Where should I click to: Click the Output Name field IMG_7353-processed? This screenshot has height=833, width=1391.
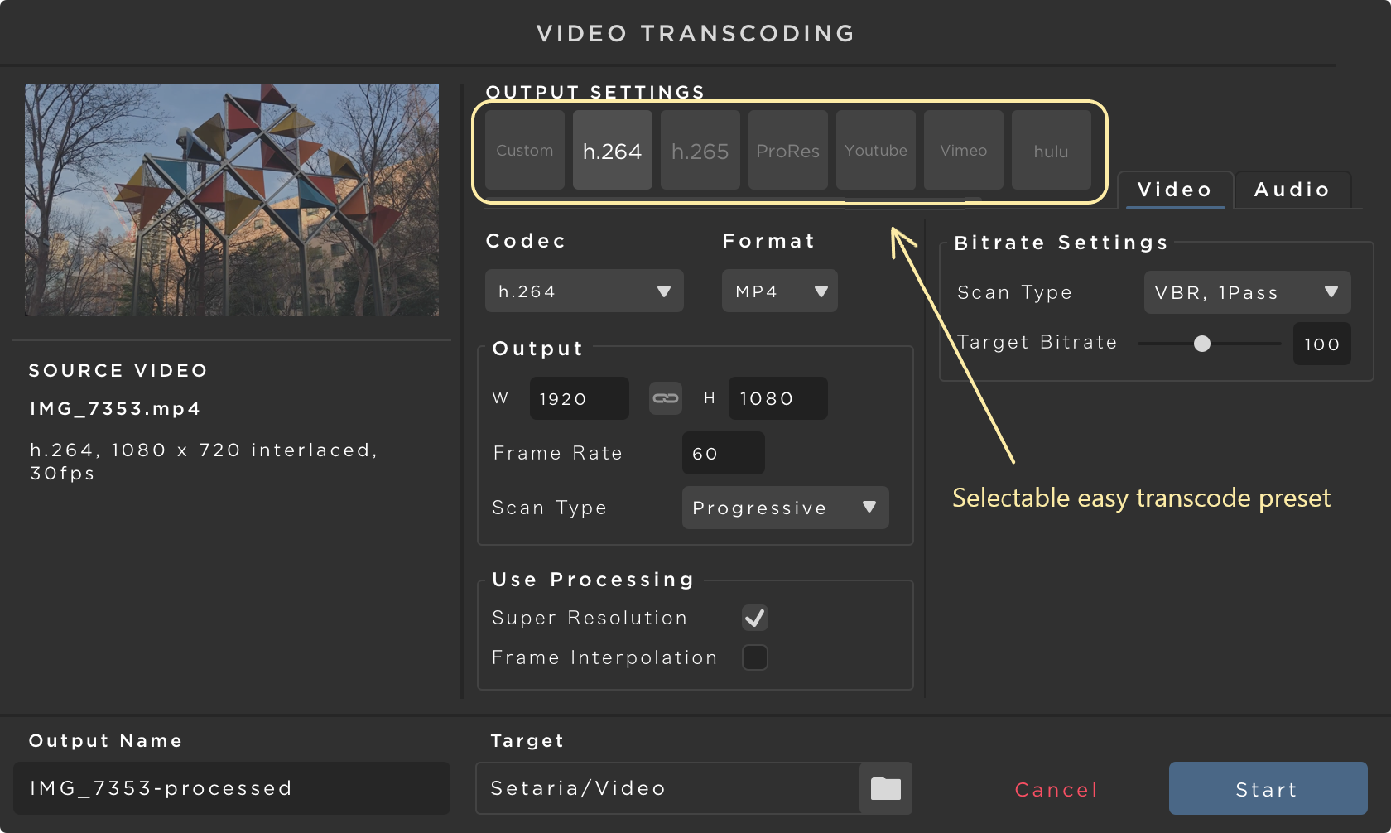click(x=232, y=788)
